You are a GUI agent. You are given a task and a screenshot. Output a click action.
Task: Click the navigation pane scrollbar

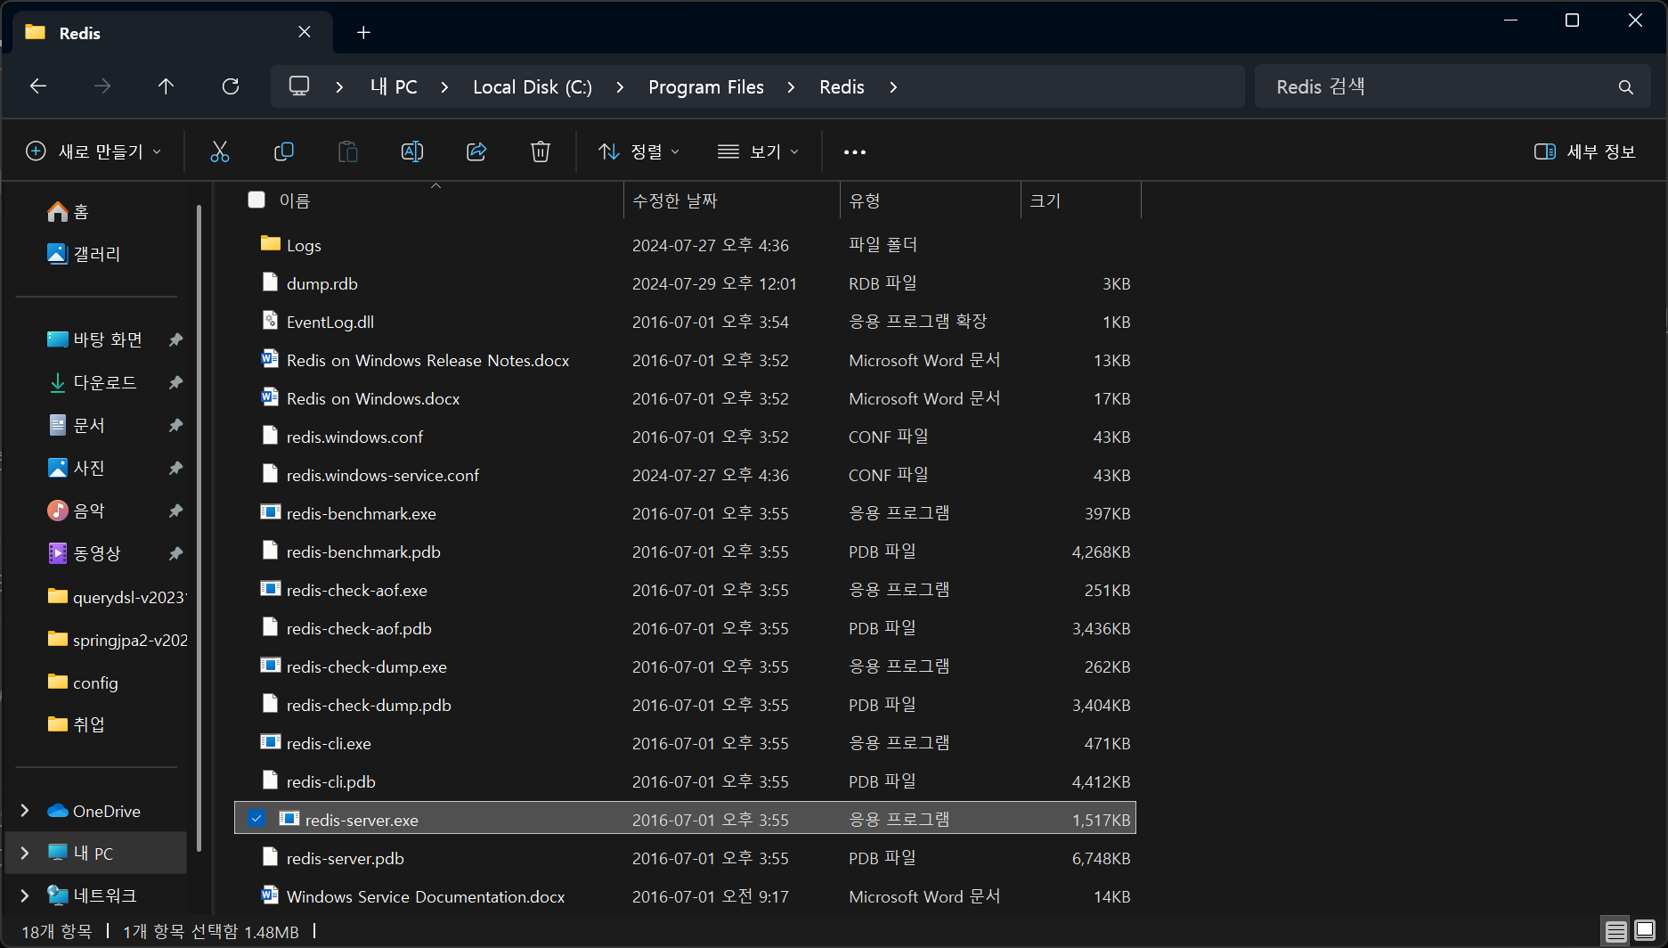[199, 527]
